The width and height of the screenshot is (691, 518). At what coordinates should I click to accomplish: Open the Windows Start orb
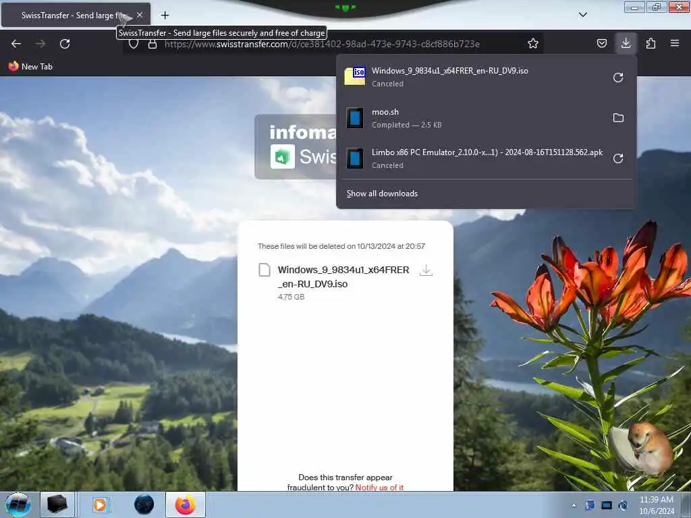coord(18,505)
